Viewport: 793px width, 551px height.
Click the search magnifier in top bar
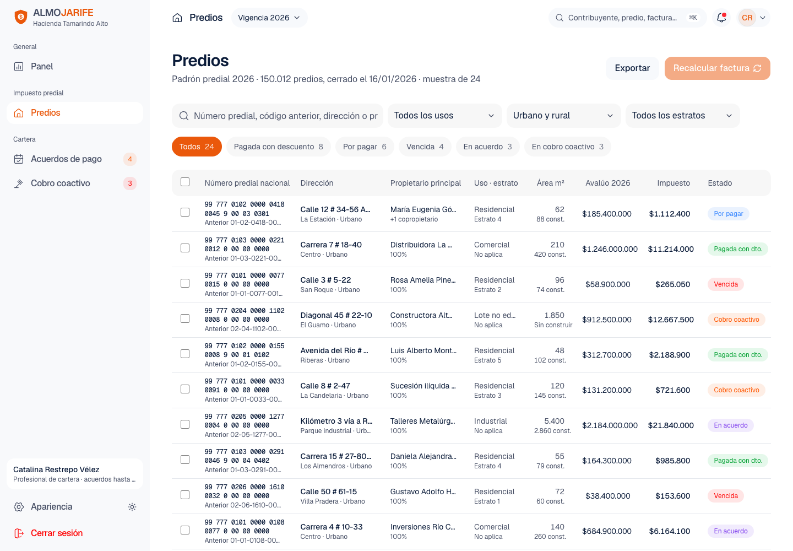click(x=560, y=18)
